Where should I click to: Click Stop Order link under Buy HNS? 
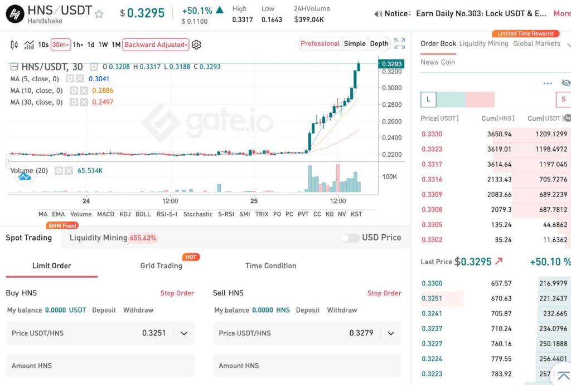(x=177, y=293)
